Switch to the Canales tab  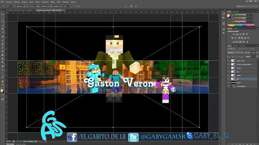click(235, 46)
